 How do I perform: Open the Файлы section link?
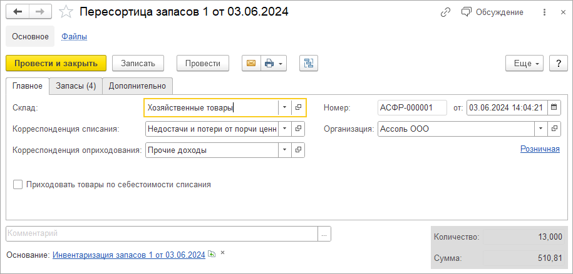(x=74, y=36)
